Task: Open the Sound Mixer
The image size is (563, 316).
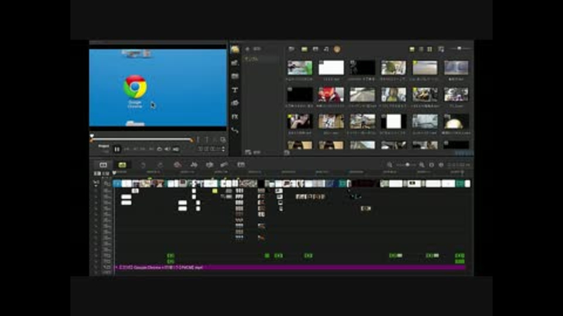Action: (x=194, y=165)
